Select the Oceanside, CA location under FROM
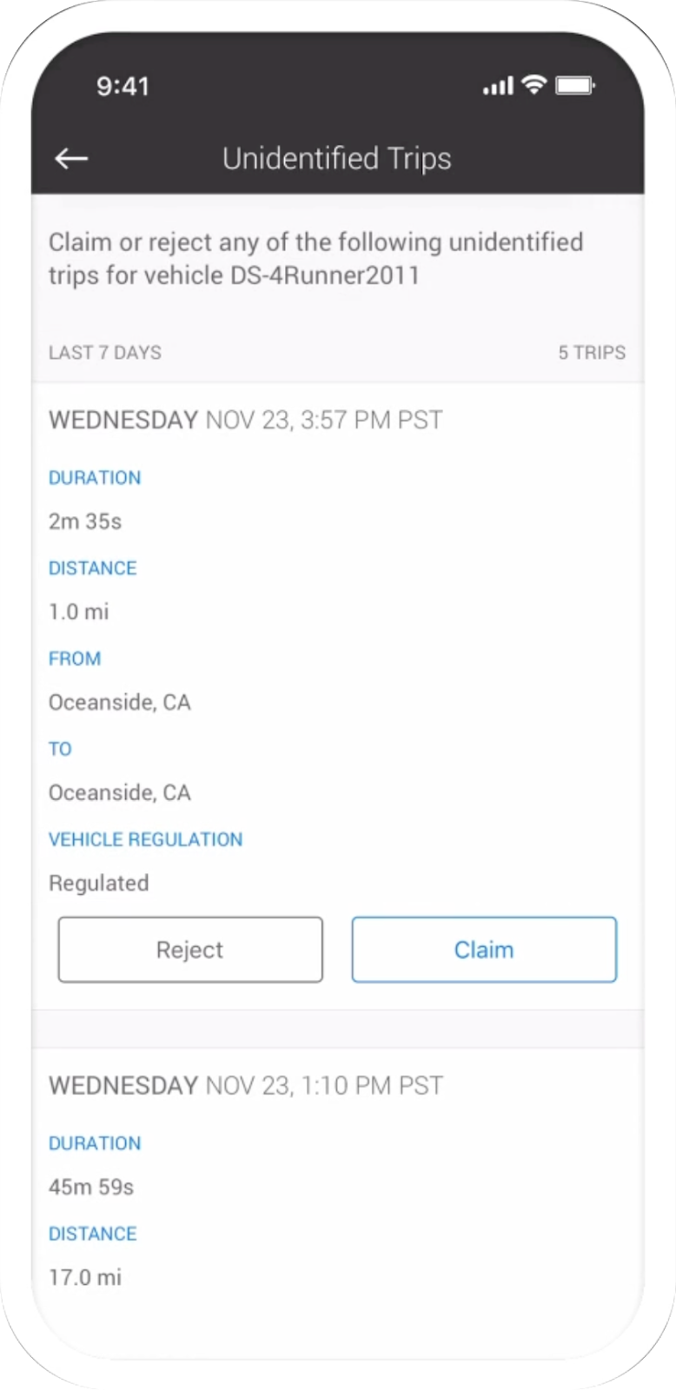676x1390 pixels. (120, 702)
